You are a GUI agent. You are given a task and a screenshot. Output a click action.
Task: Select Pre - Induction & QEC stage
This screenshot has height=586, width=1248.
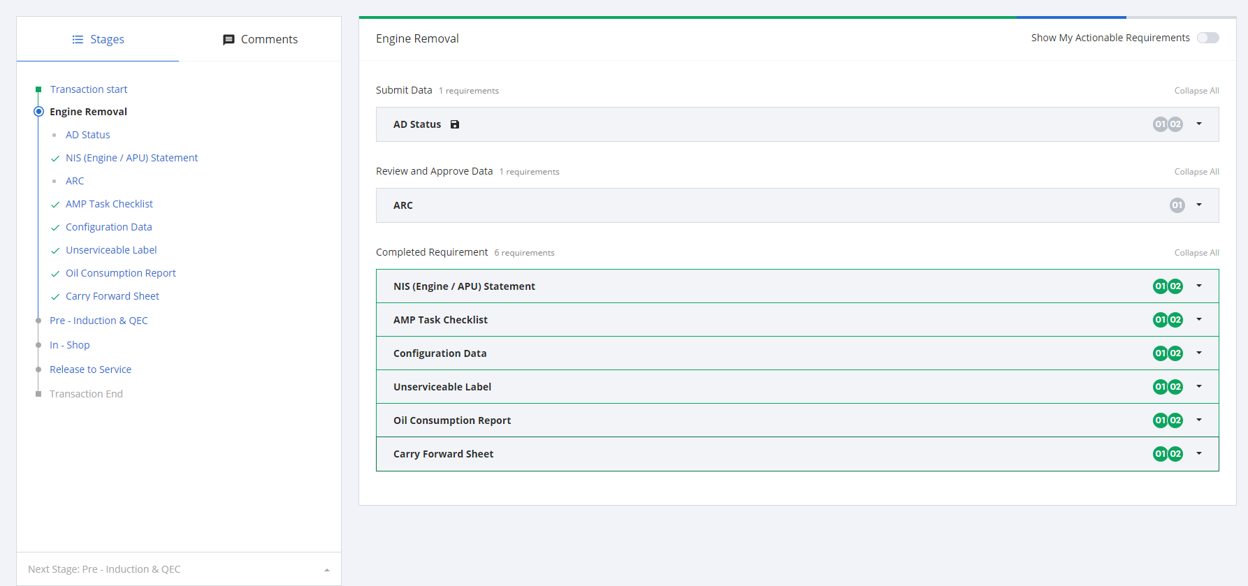click(99, 321)
